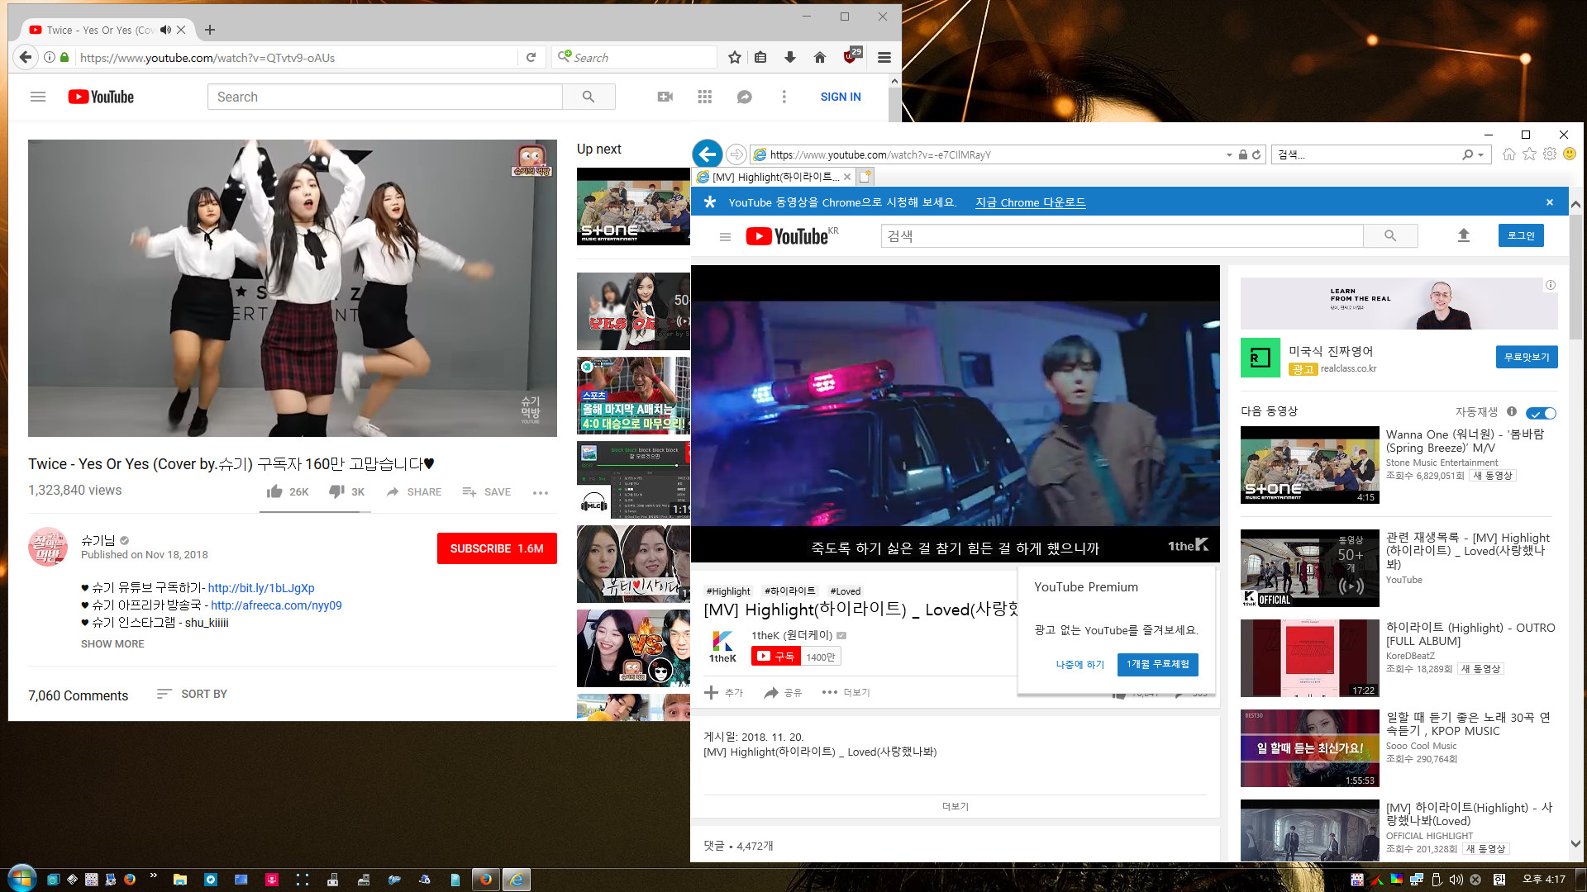Open YouTube messages speech bubble icon

[744, 97]
